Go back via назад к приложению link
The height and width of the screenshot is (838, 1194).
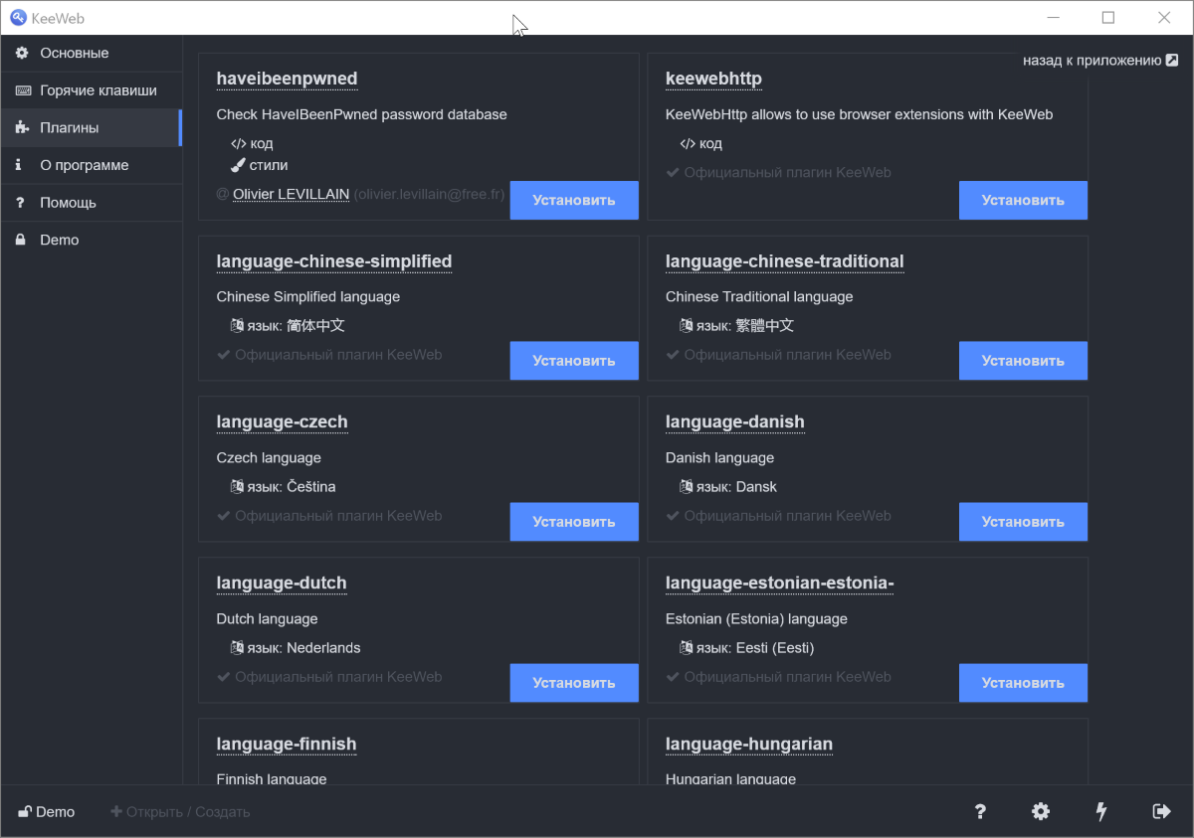[x=1100, y=61]
